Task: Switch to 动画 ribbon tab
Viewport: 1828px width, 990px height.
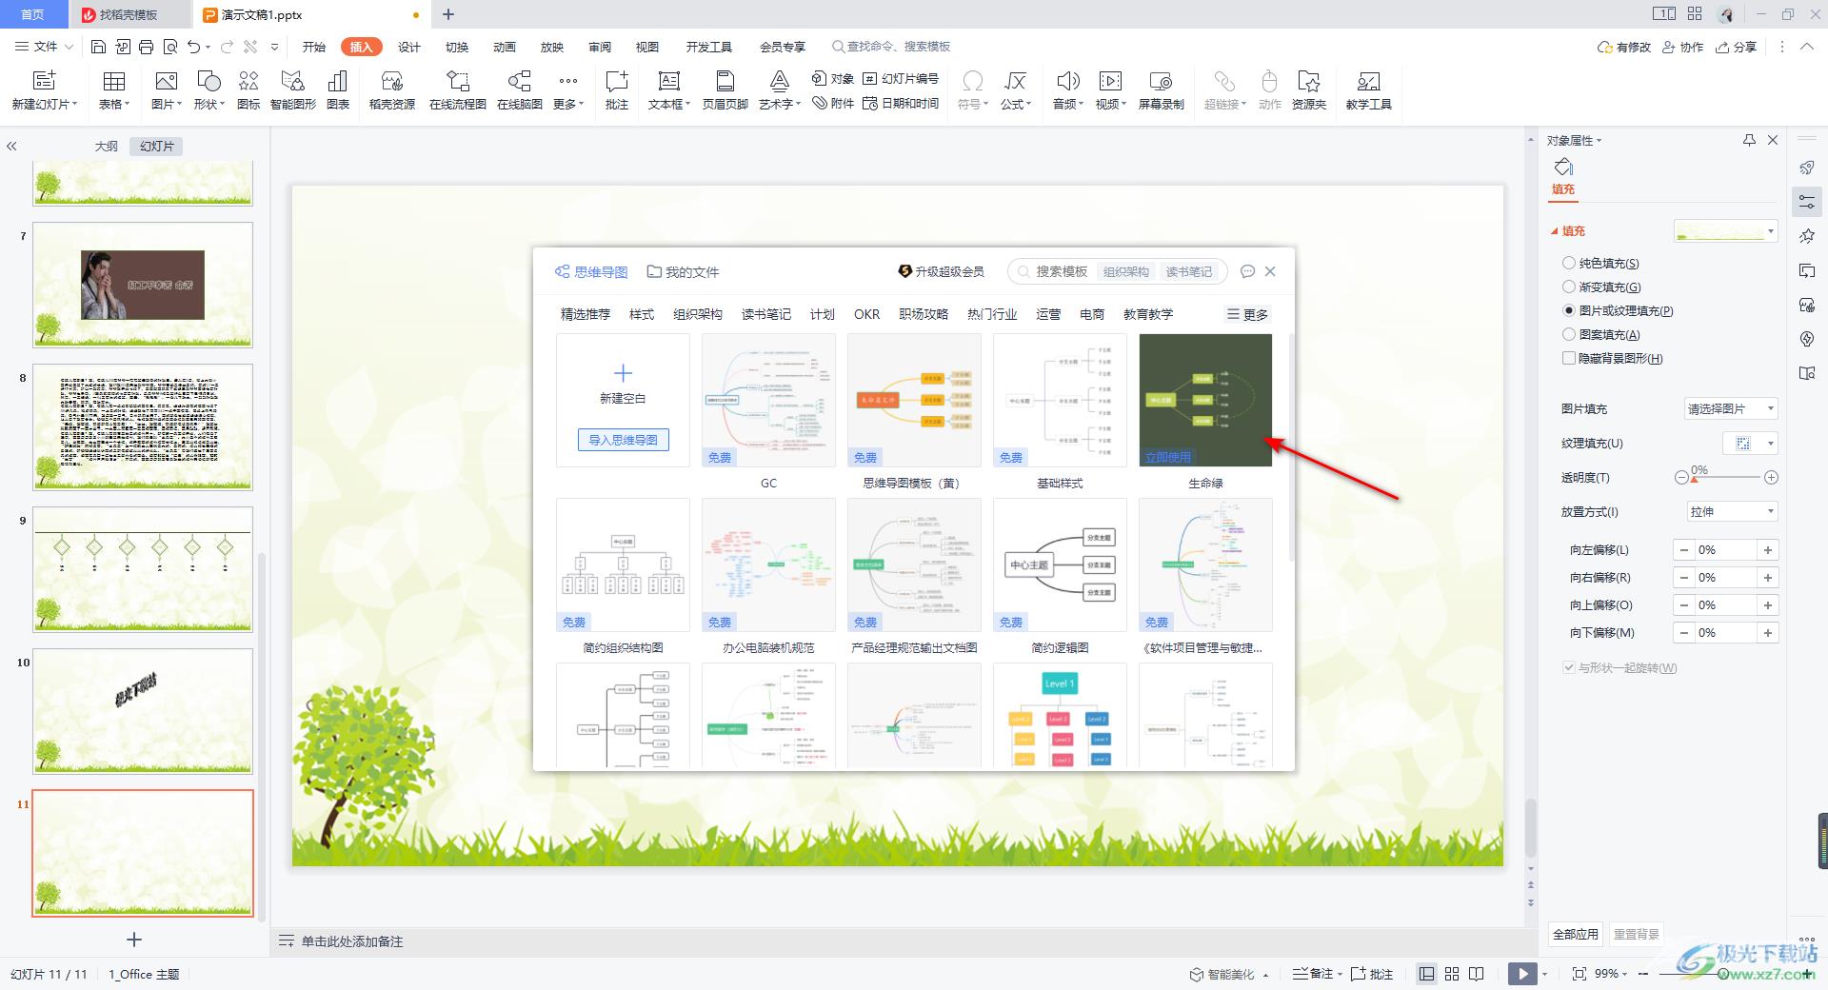Action: (x=505, y=47)
